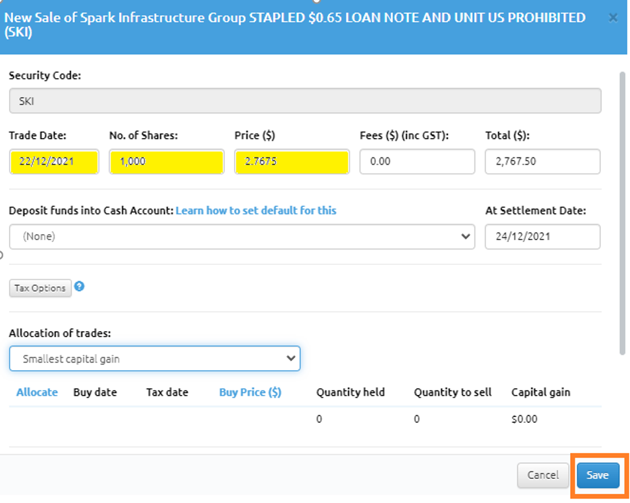
Task: Click the chevron arrow on (None) selector
Action: click(466, 236)
